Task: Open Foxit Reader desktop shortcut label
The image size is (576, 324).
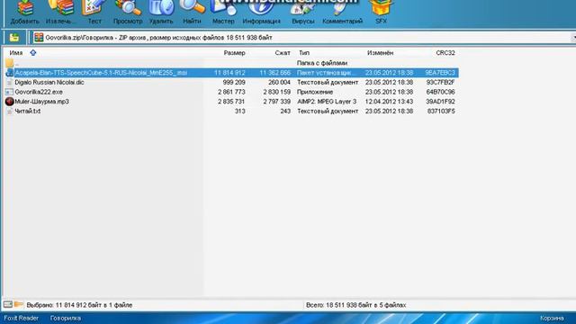Action: (22, 318)
